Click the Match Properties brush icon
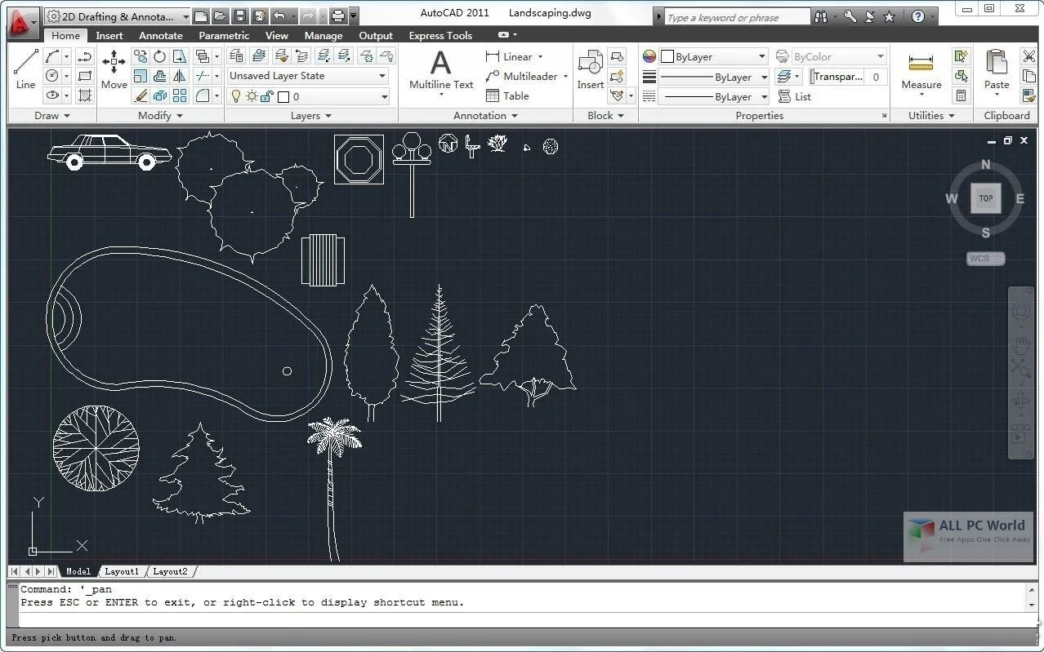 pos(1028,95)
